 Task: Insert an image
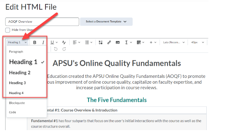point(117,42)
